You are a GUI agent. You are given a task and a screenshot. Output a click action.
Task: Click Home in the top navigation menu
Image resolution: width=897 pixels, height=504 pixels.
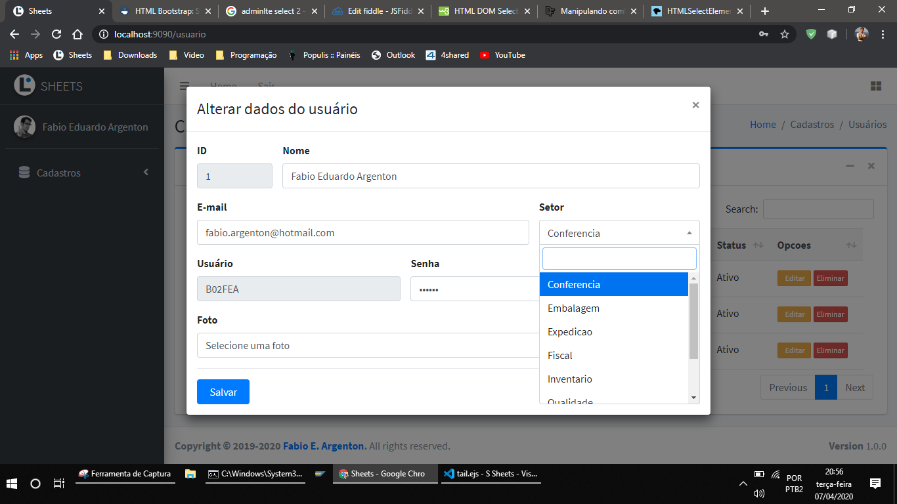tap(223, 86)
